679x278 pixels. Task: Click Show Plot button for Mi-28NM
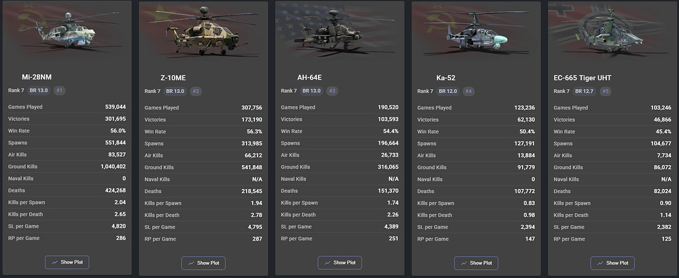67,262
